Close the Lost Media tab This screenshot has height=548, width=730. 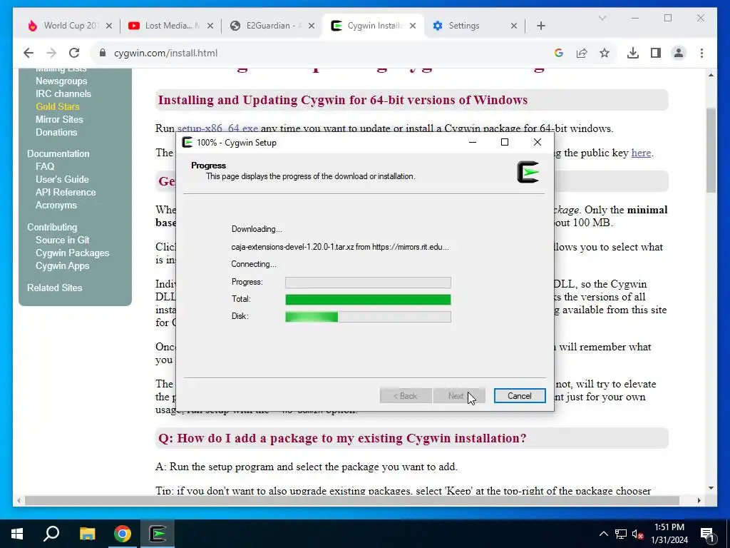(210, 26)
